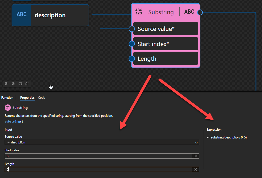Click the Source value input connector
This screenshot has height=178, width=262.
[132, 29]
